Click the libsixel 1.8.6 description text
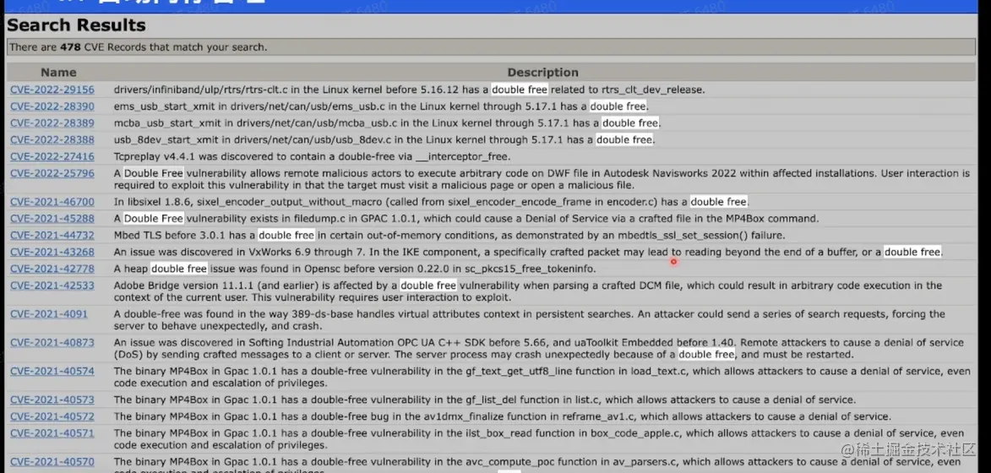991x473 pixels. [x=432, y=202]
